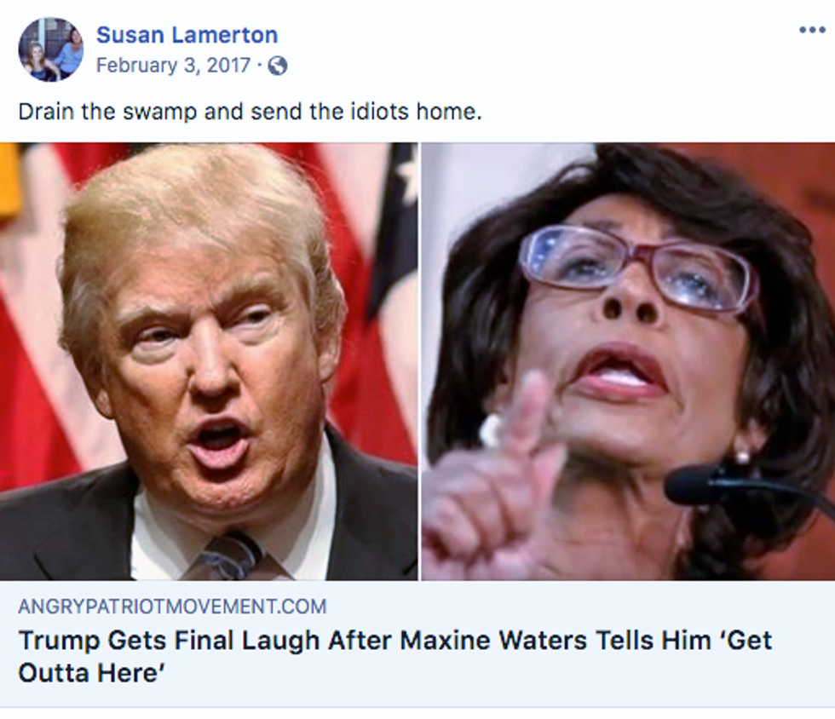Click the red-framed glasses in right photo
The width and height of the screenshot is (835, 719).
638,267
